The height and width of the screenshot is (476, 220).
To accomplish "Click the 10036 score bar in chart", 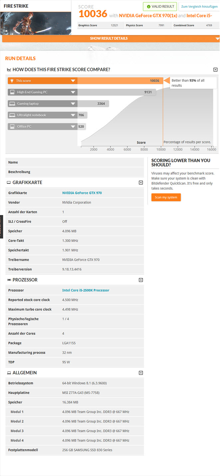I will coord(120,81).
